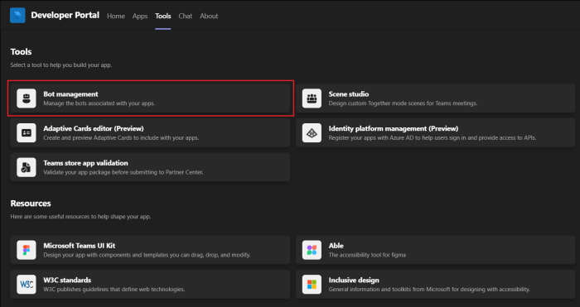Open Microsoft Teams UI Kit title
580x307 pixels.
click(x=80, y=246)
